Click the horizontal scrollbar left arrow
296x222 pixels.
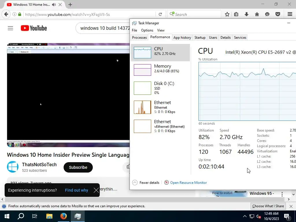pos(2,199)
